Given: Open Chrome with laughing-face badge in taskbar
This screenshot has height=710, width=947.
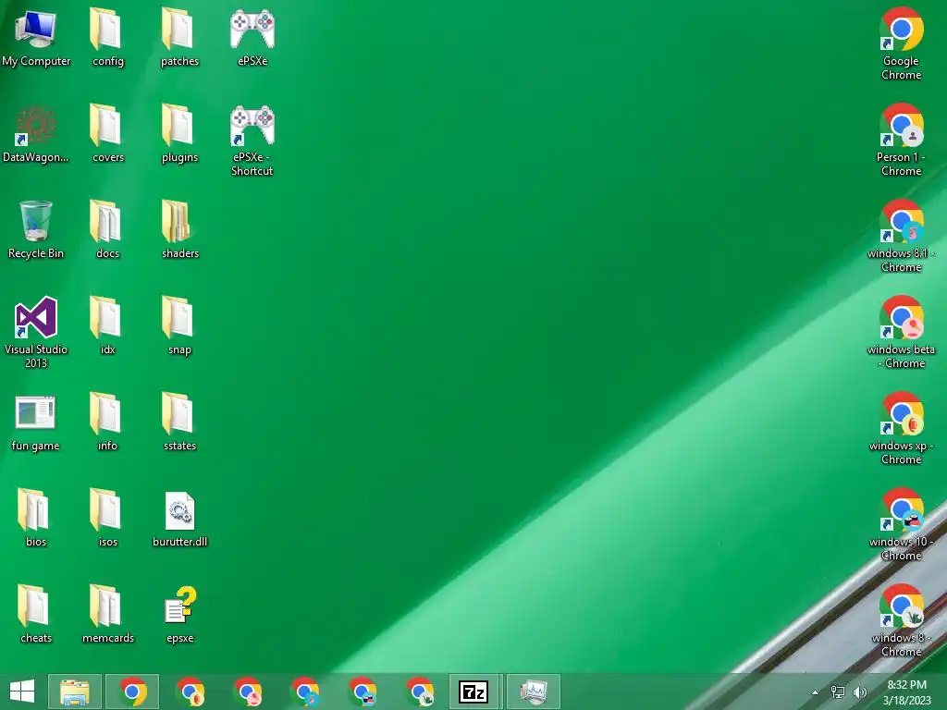Looking at the screenshot, I should (x=363, y=692).
